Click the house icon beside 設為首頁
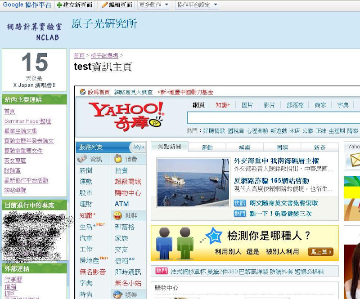 pyautogui.click(x=83, y=92)
